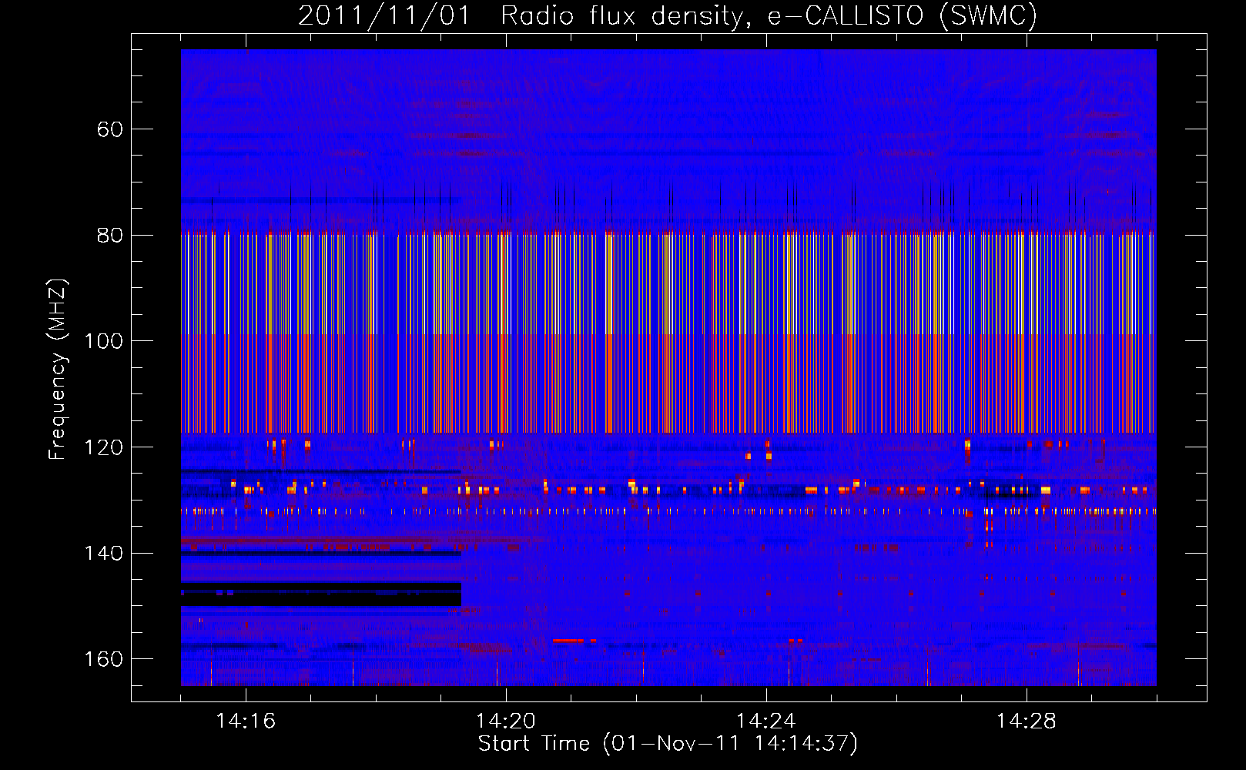Click the 14:20 time tick label
The image size is (1246, 770).
coord(506,721)
